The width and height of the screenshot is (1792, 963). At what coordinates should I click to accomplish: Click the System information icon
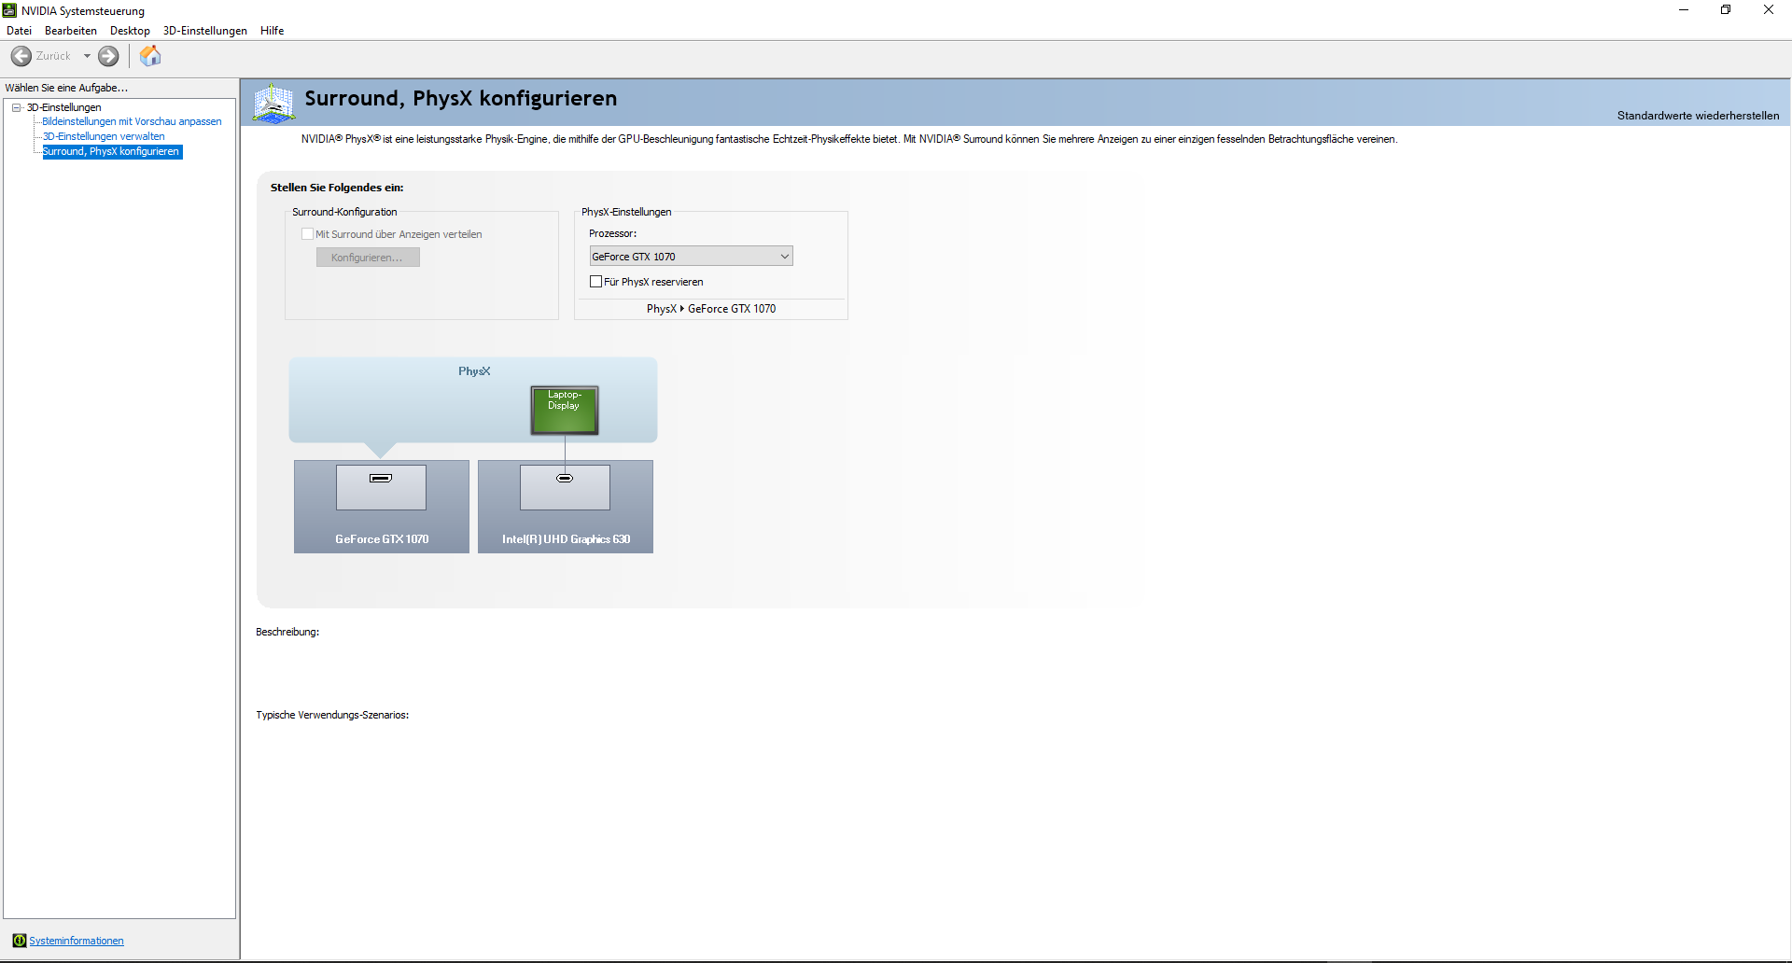[x=19, y=941]
